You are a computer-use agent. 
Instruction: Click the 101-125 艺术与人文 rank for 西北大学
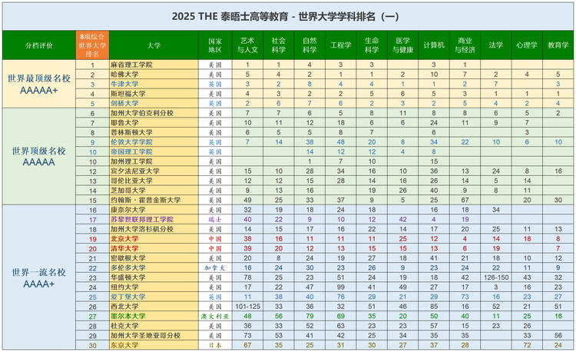(x=247, y=307)
